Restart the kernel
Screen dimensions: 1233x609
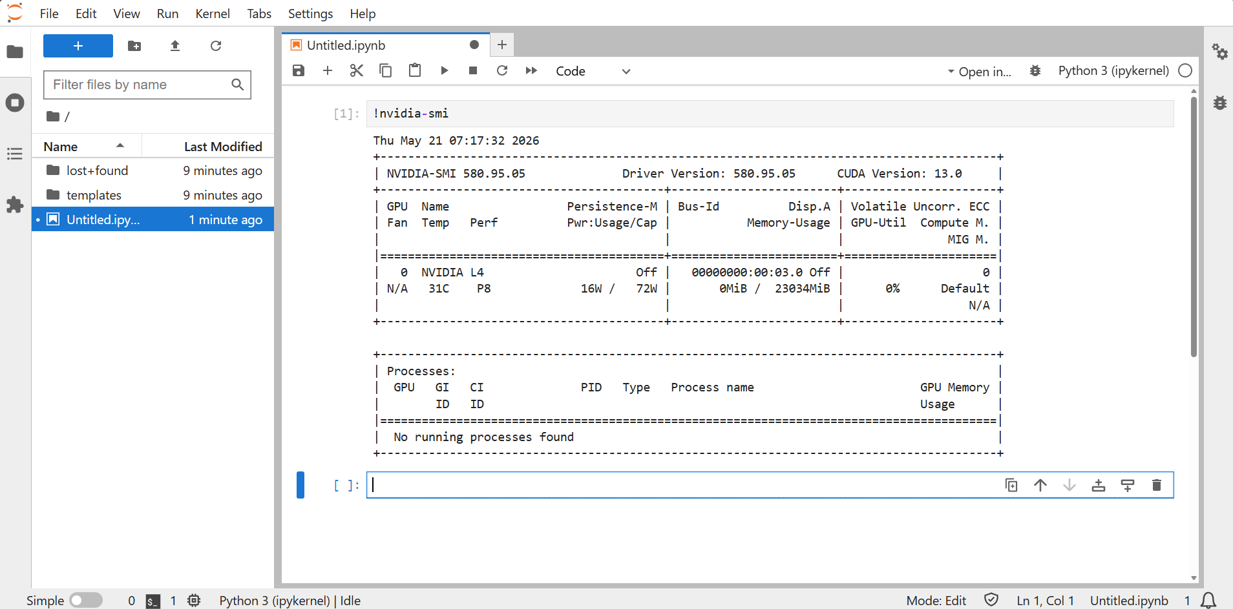pyautogui.click(x=502, y=70)
